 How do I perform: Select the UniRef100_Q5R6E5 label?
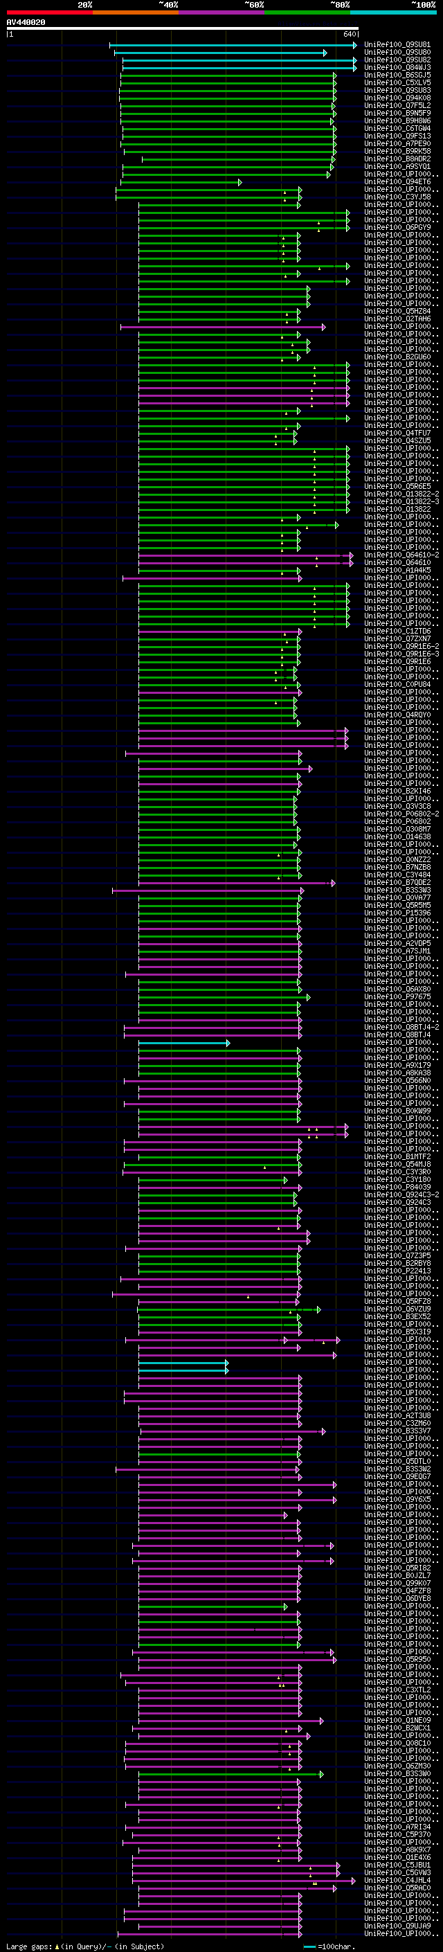[397, 487]
